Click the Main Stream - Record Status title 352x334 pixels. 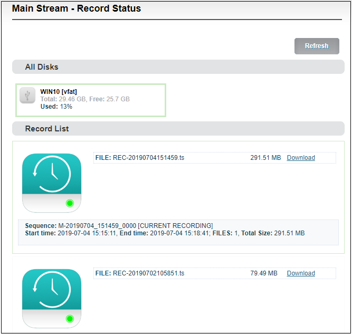77,8
